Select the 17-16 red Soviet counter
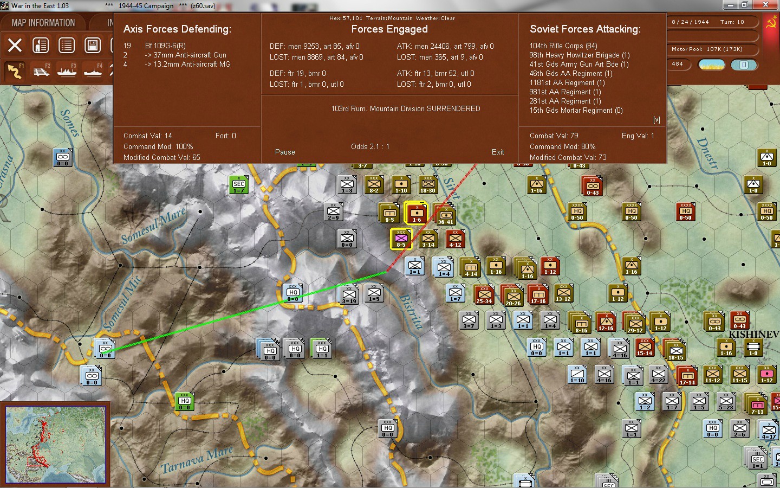The height and width of the screenshot is (488, 780). click(x=538, y=295)
